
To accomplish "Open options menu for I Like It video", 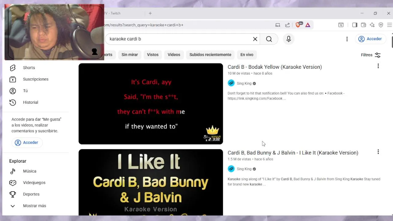I will pos(378,152).
